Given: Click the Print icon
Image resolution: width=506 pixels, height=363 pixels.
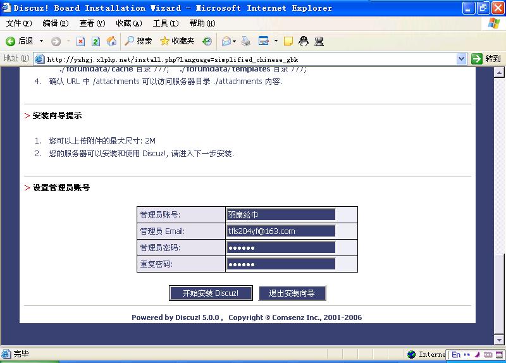Looking at the screenshot, I should pos(246,41).
